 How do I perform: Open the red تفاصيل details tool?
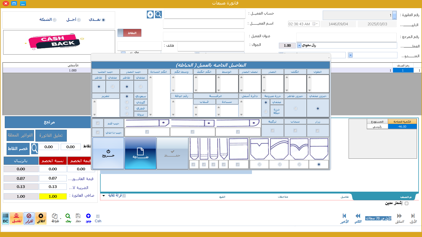(x=16, y=218)
